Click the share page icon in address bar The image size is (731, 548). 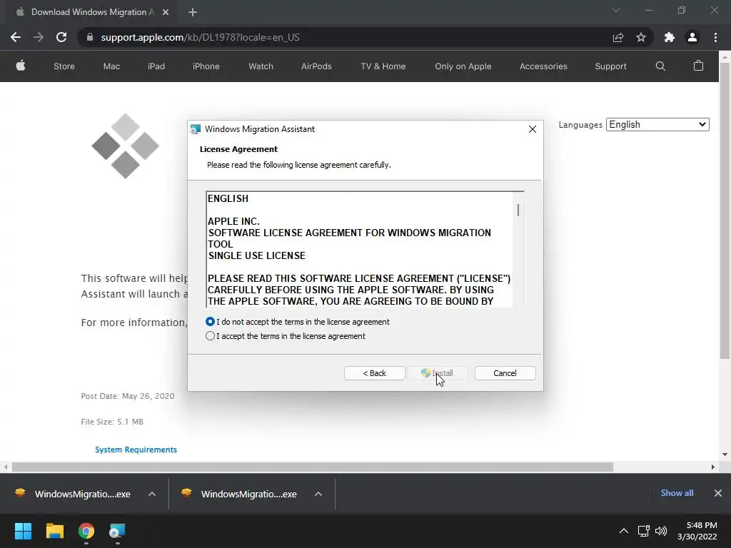(x=618, y=37)
